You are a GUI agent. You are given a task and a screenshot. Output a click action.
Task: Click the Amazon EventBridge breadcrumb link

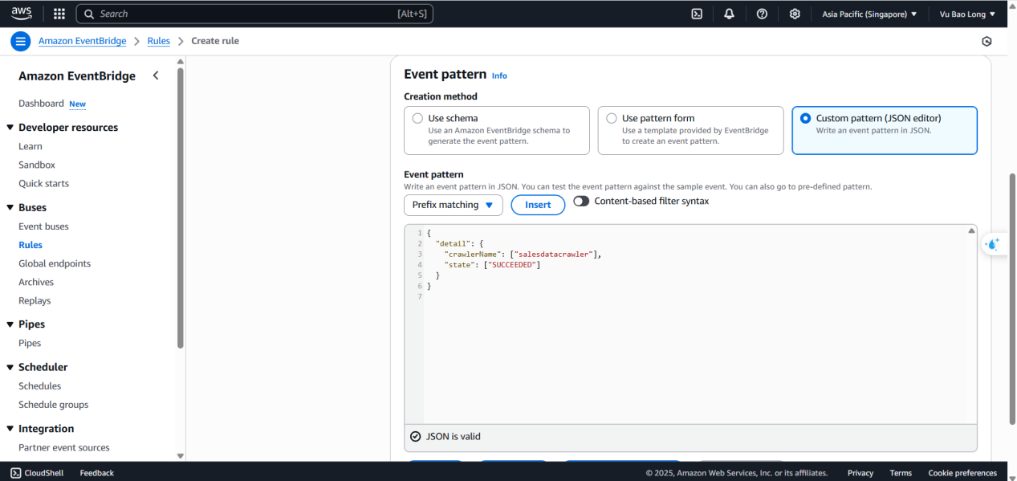pyautogui.click(x=83, y=41)
